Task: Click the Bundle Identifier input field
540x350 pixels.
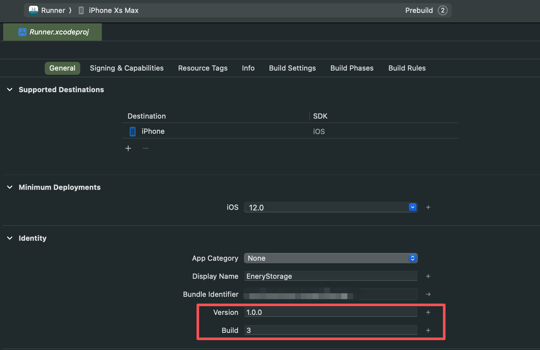Action: (x=331, y=294)
